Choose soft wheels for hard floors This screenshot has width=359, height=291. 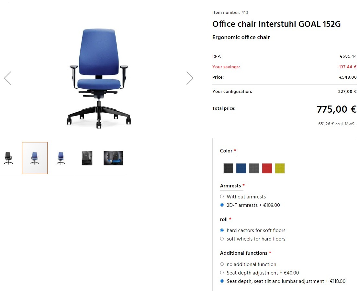(x=222, y=239)
